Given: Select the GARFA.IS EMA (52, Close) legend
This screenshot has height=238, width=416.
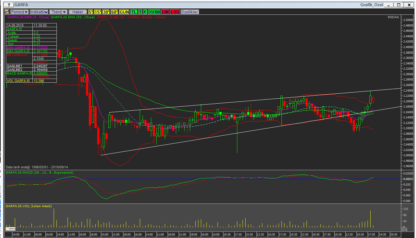Looking at the screenshot, I should tap(73, 17).
